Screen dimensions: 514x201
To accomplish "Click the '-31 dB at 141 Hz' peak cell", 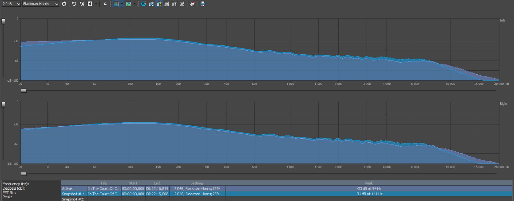I will point(369,194).
